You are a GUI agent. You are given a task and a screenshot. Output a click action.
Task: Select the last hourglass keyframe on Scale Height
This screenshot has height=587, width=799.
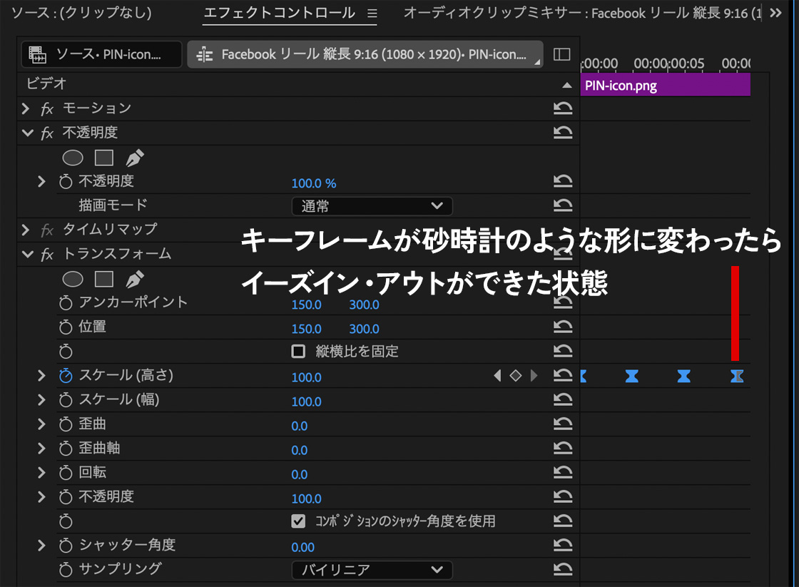coord(737,376)
